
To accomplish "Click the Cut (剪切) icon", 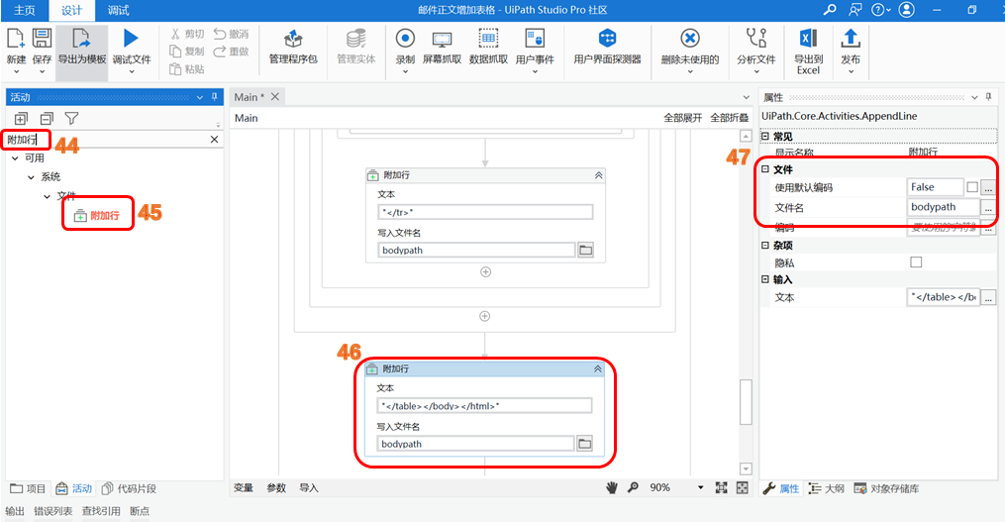I will point(175,34).
